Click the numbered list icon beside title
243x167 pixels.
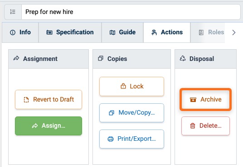(x=13, y=12)
